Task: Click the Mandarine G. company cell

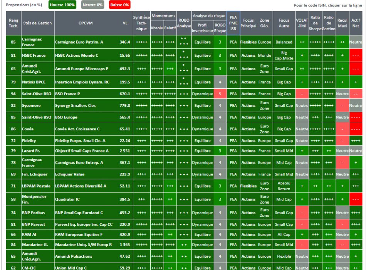Action: coord(38,245)
